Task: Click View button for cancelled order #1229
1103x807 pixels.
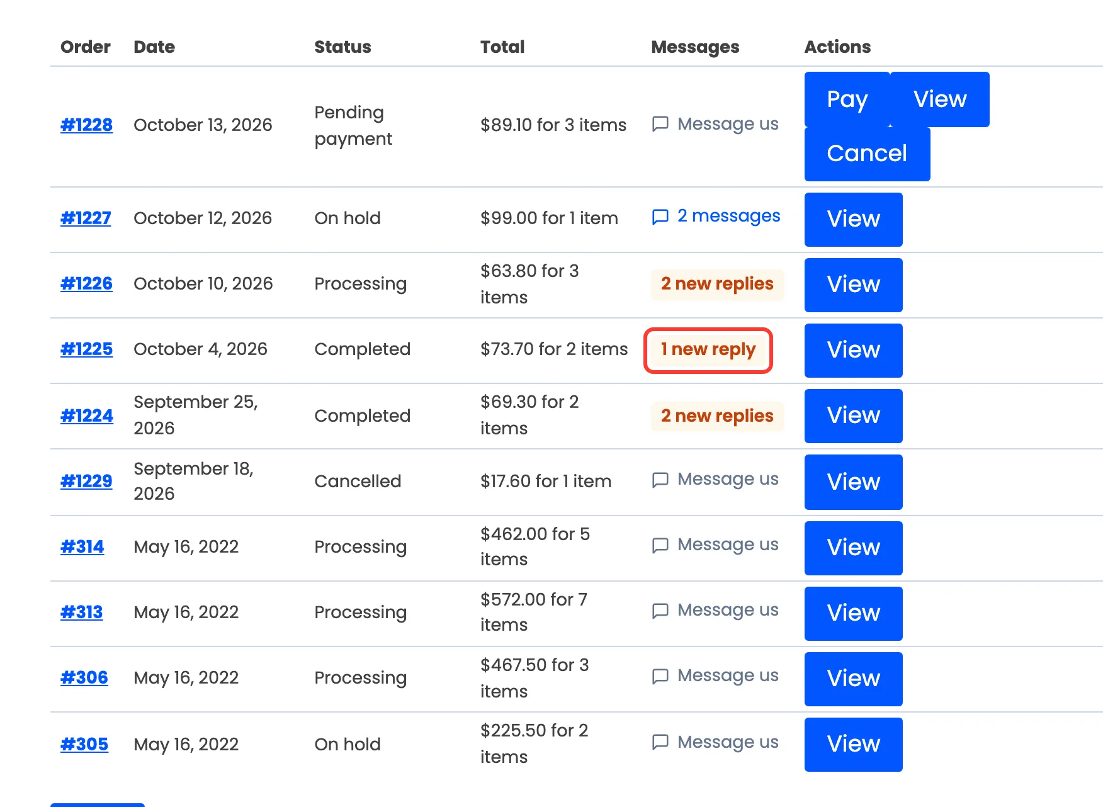Action: click(x=853, y=482)
